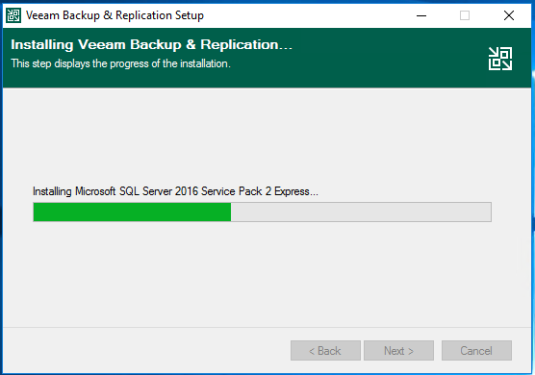535x375 pixels.
Task: Click the Cancel button
Action: [x=476, y=350]
